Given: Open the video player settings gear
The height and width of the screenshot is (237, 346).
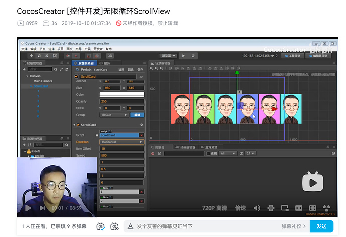Looking at the screenshot, I should click(271, 208).
